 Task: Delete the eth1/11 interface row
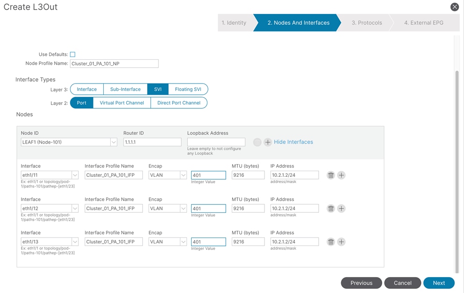coord(331,174)
